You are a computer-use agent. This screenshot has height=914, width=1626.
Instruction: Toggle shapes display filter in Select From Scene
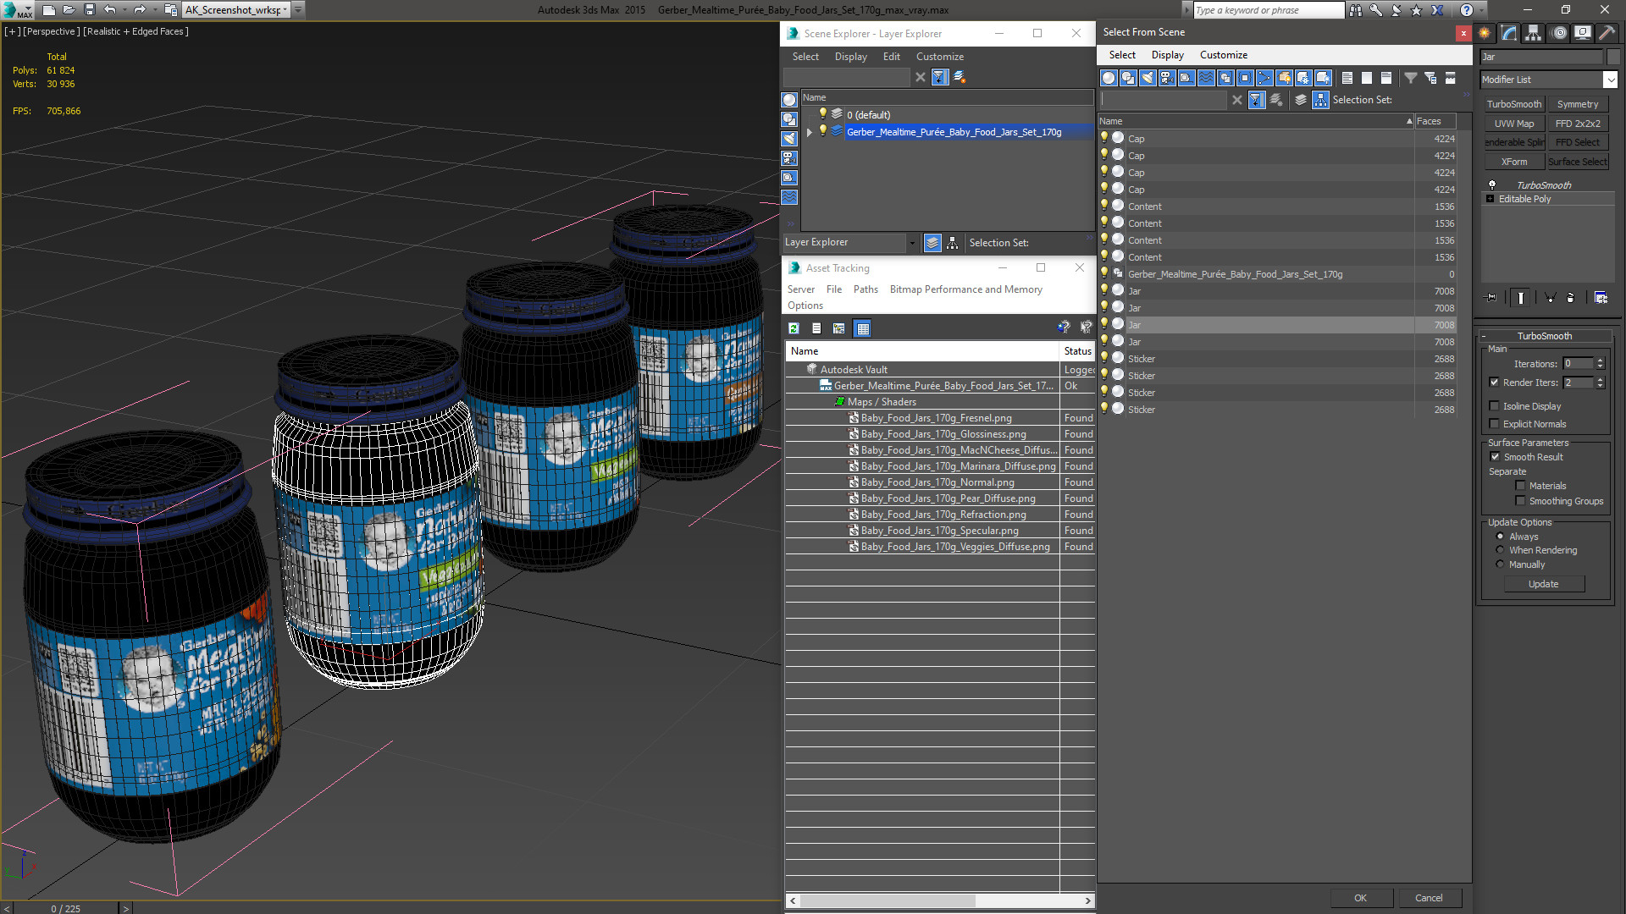tap(1128, 78)
